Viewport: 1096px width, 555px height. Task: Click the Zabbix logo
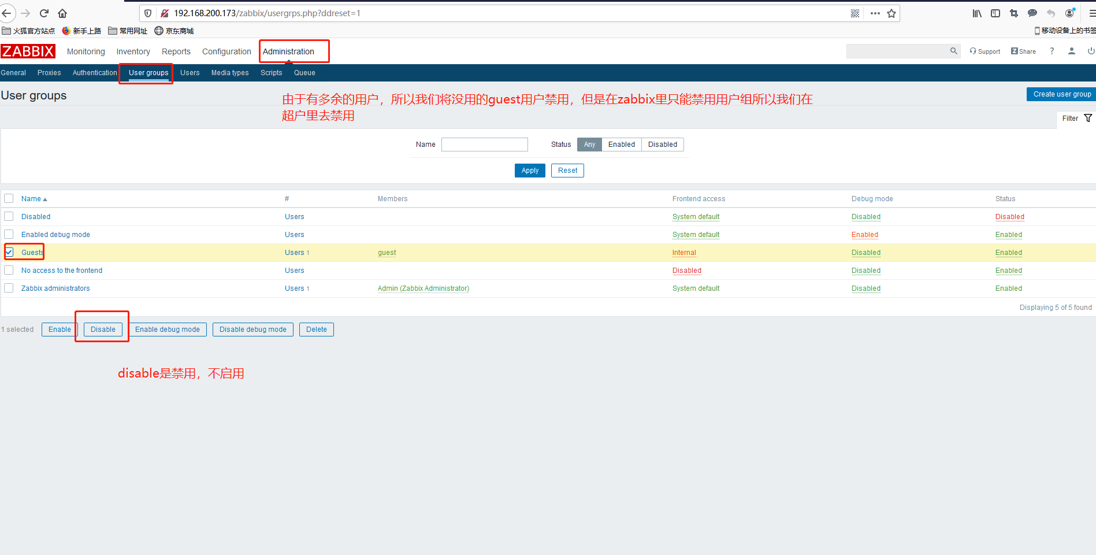tap(28, 51)
